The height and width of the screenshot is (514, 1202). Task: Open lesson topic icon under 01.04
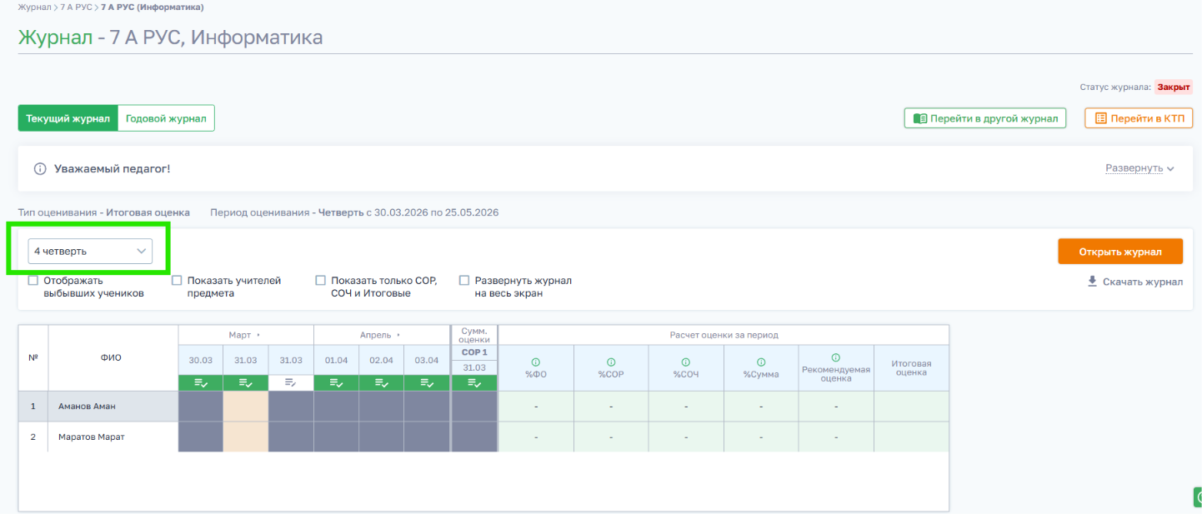(336, 383)
